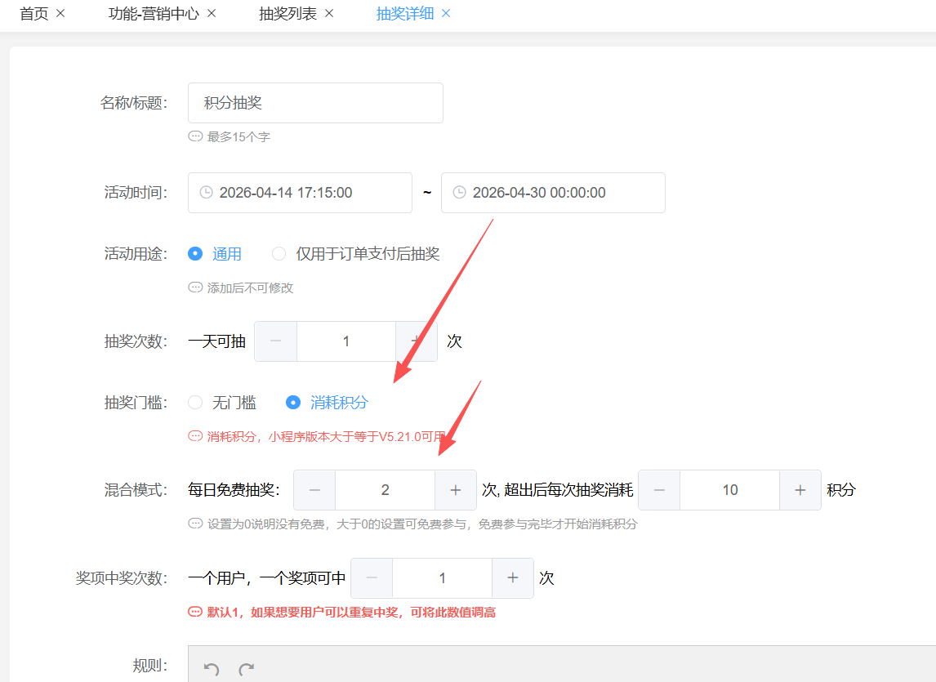Screen dimensions: 936x682
Task: Decrease daily free draw count
Action: (314, 490)
